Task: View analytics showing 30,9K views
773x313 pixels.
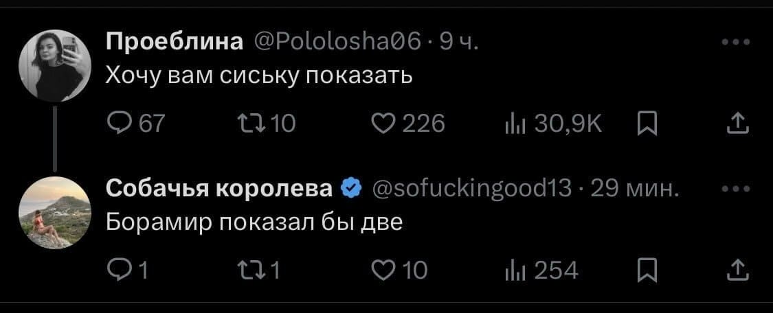Action: pyautogui.click(x=512, y=124)
